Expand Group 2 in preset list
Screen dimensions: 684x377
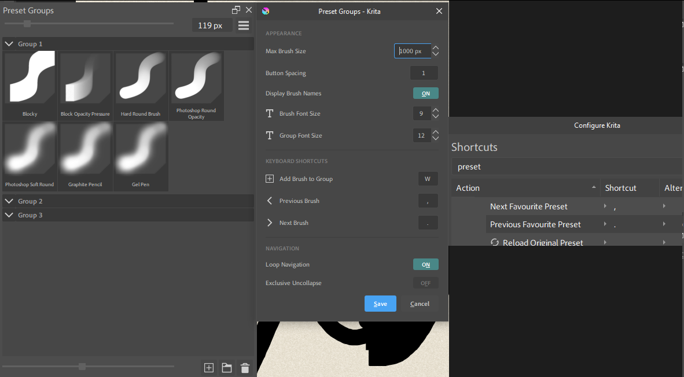pos(10,201)
